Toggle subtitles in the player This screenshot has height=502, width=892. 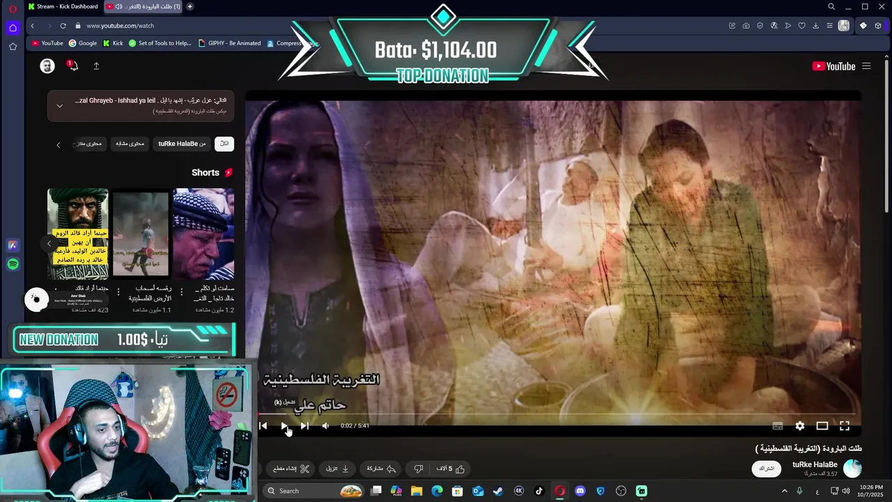point(778,425)
